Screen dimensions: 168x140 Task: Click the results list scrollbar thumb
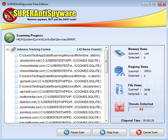pyautogui.click(x=106, y=61)
